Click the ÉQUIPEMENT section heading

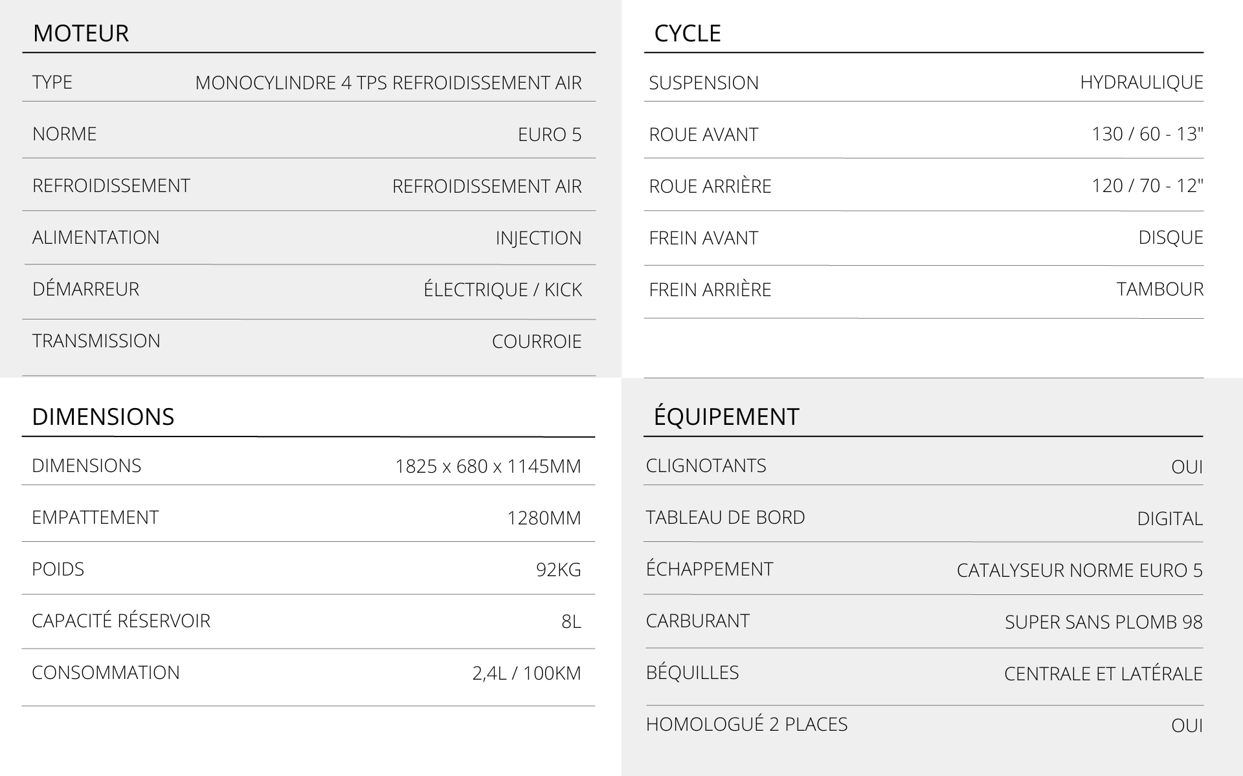[726, 416]
